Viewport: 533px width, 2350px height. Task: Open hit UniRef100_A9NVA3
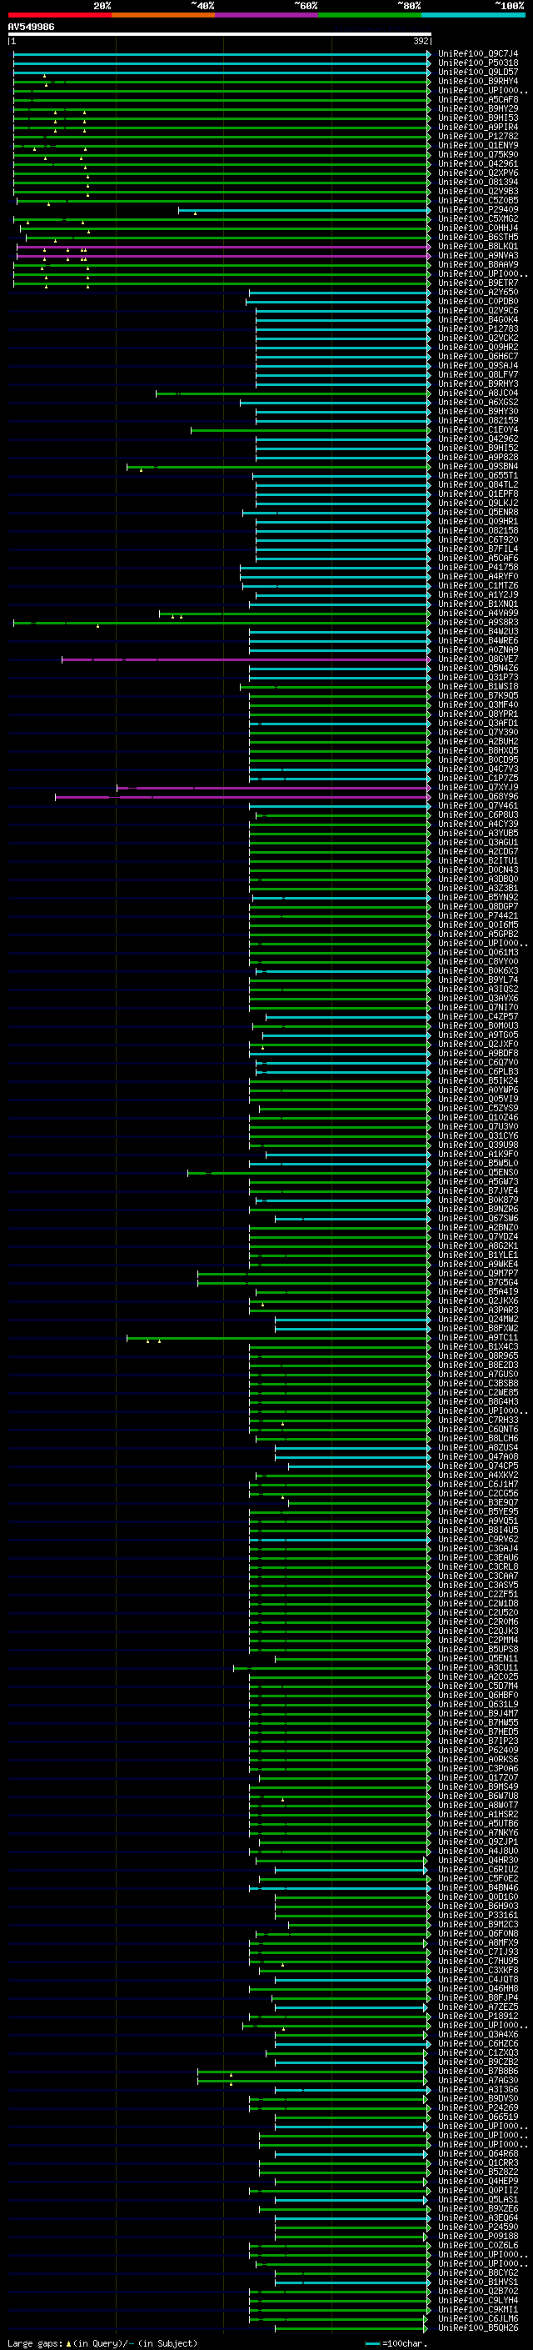pos(477,255)
